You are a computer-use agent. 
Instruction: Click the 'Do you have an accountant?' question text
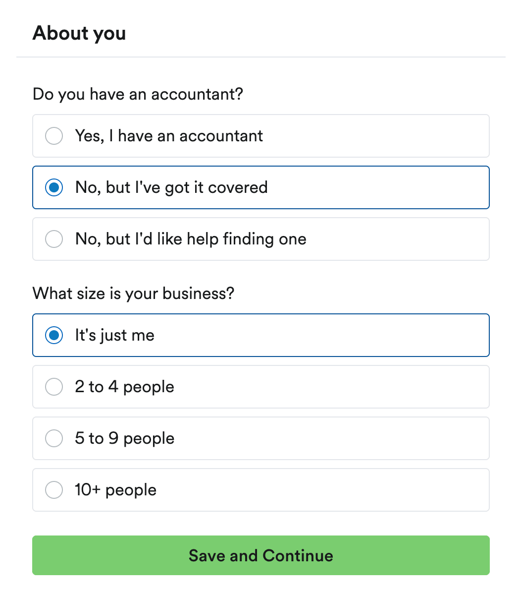coord(138,94)
